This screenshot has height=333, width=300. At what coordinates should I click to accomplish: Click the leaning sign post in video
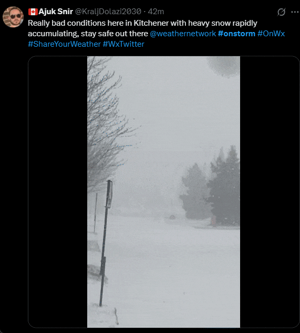pyautogui.click(x=106, y=243)
